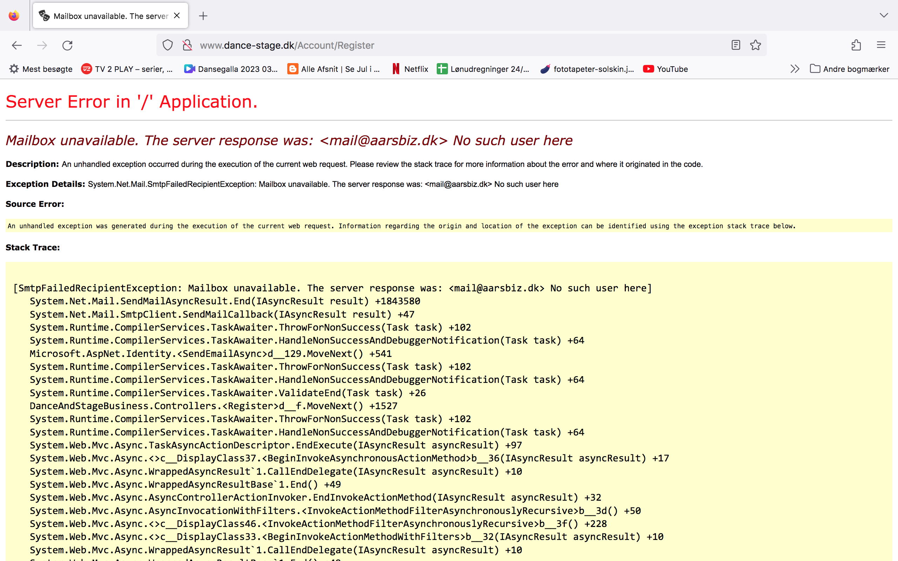Click the Source Error label
Viewport: 898px width, 561px height.
point(34,204)
